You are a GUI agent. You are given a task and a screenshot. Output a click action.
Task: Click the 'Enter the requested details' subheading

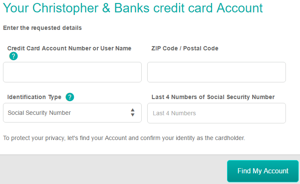pos(43,28)
